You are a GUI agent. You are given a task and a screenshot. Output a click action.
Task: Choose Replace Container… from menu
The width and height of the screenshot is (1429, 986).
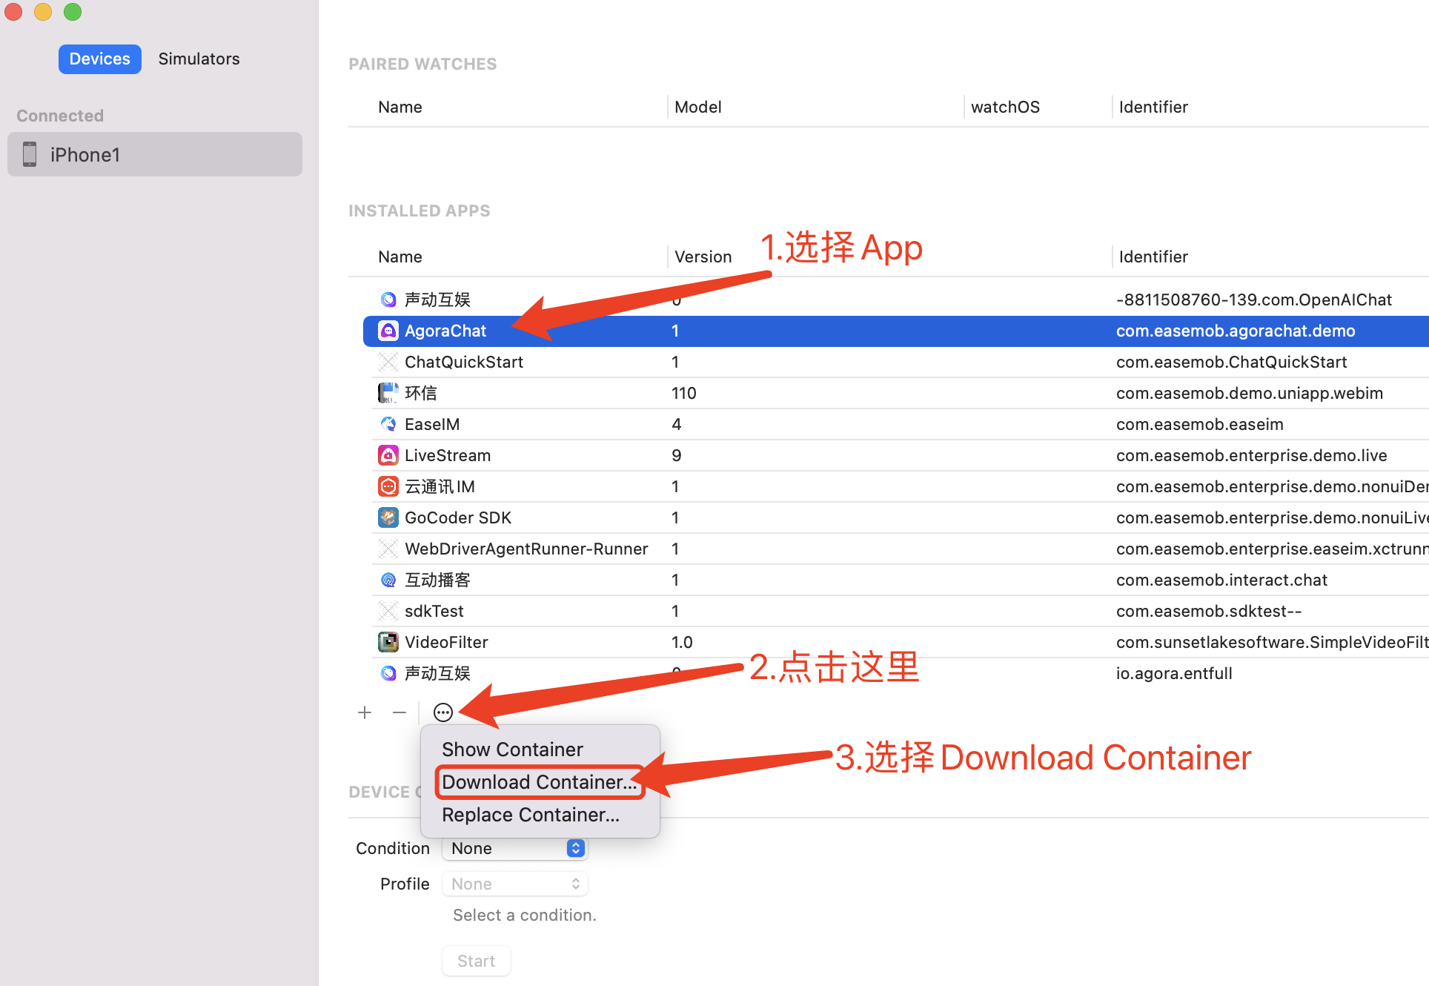531,815
